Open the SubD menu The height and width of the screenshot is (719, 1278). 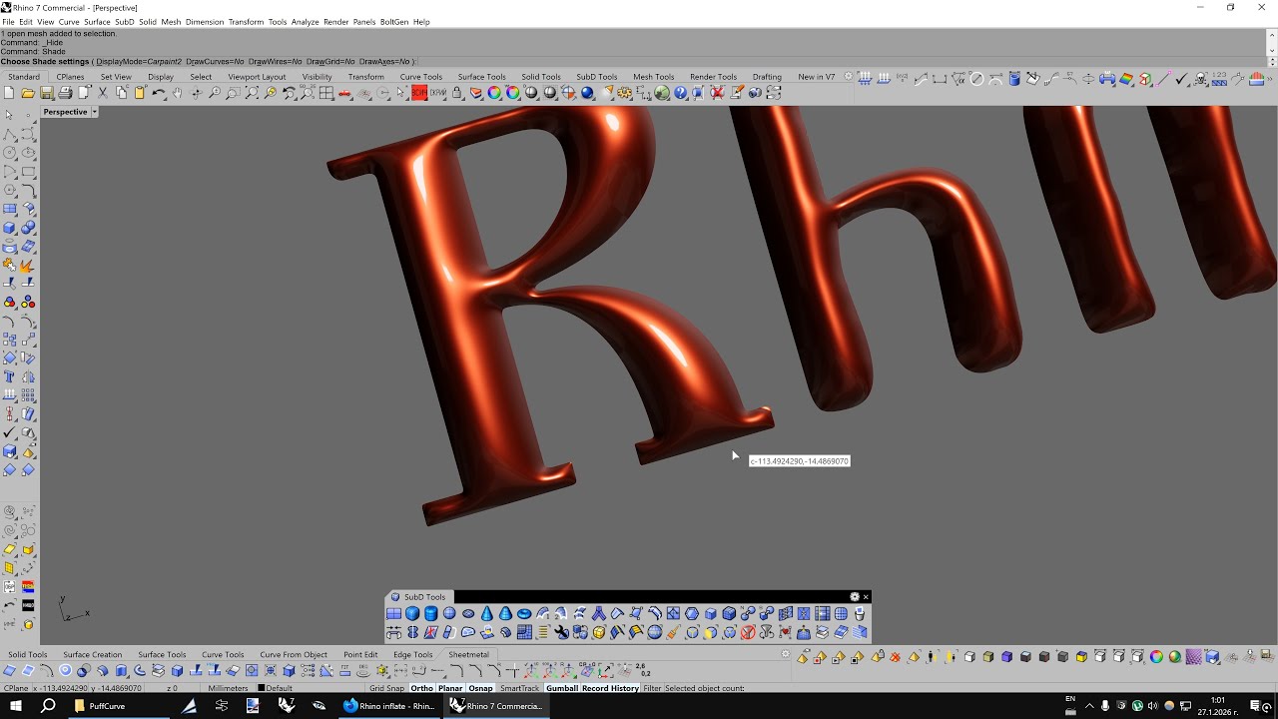[125, 21]
